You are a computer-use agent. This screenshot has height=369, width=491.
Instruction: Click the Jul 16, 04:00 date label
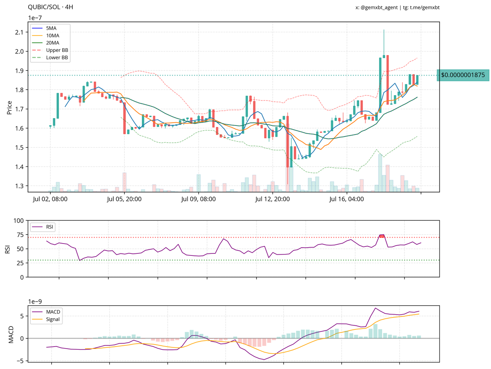pyautogui.click(x=347, y=199)
